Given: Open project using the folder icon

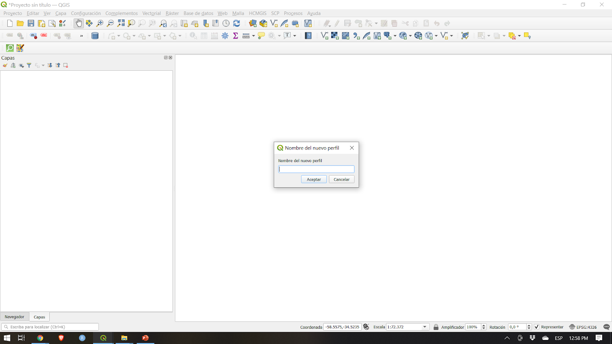Looking at the screenshot, I should (x=20, y=23).
